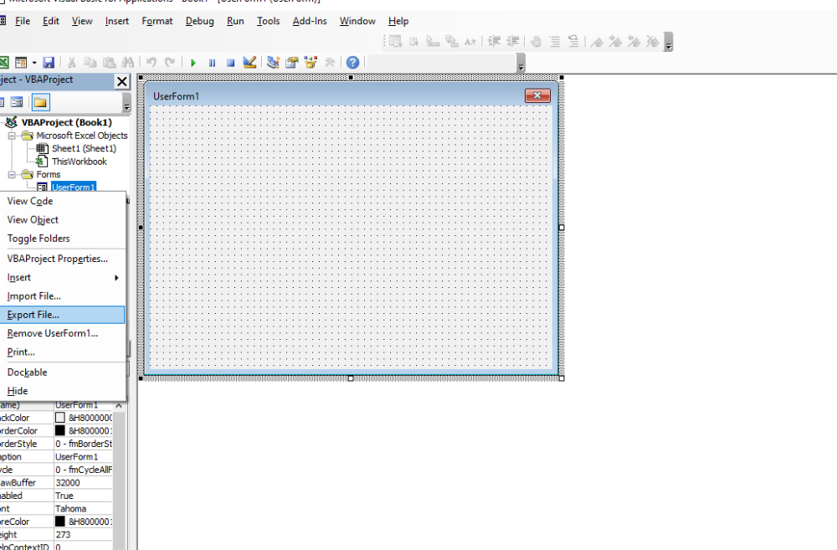Click the Outdent icon in the Edit toolbar

[513, 41]
